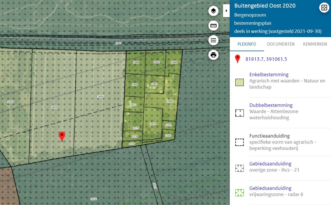The image size is (331, 205).
Task: Select parcel 2279 on the map
Action: tap(136, 128)
